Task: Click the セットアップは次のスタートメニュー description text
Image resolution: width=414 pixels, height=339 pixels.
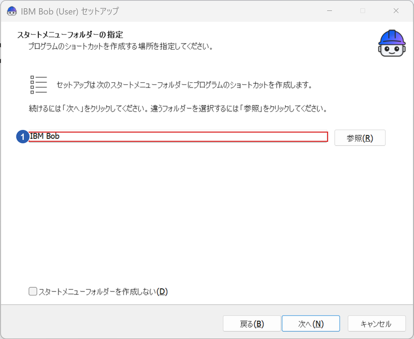Action: [x=185, y=85]
